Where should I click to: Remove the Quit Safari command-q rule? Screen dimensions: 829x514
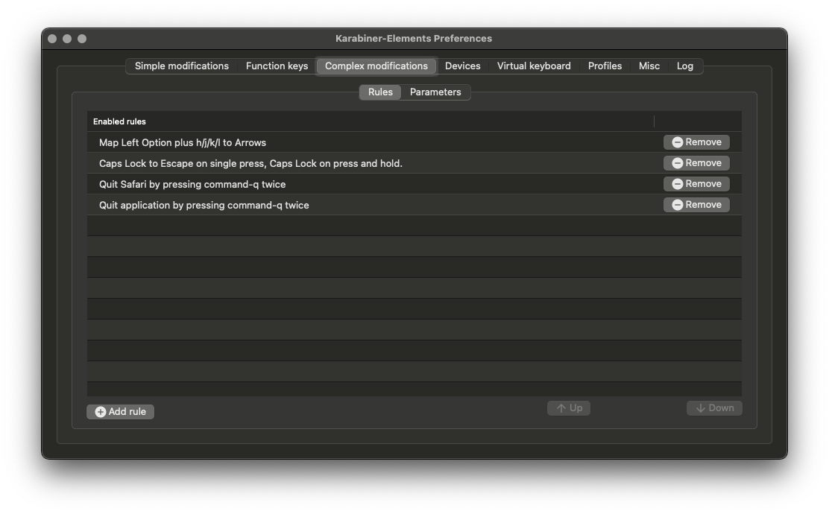pos(696,184)
